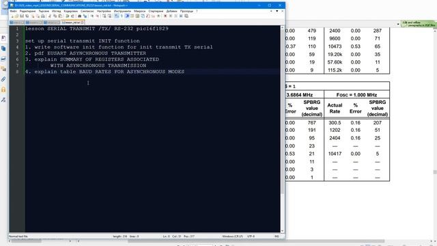Click the Zoom Out toolbar icon
Image resolution: width=437 pixels, height=246 pixels.
(97, 16)
